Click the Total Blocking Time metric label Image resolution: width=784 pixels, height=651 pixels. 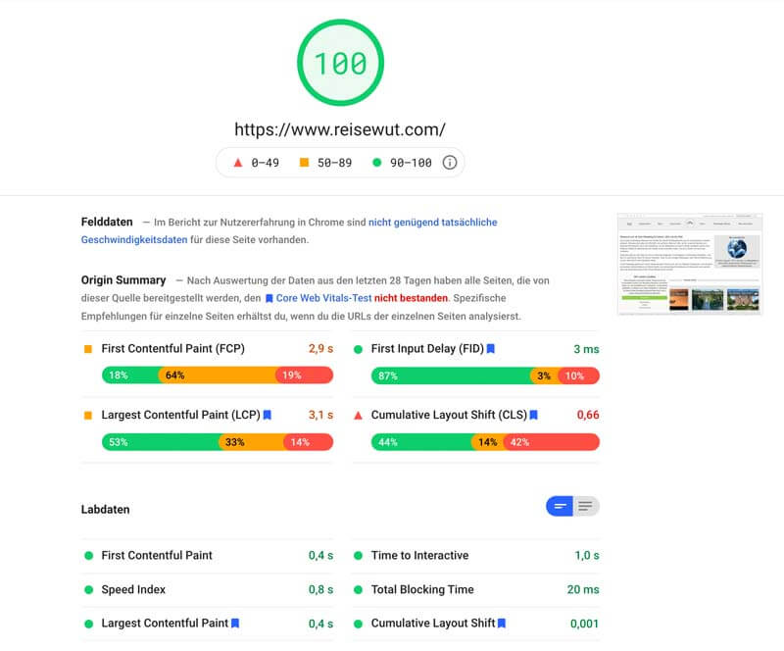pos(422,589)
